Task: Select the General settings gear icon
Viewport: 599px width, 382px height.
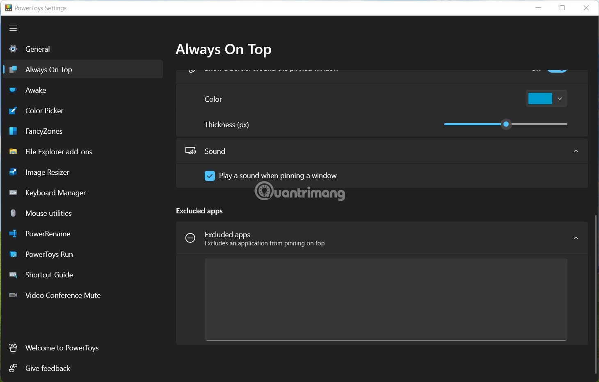Action: coord(13,48)
